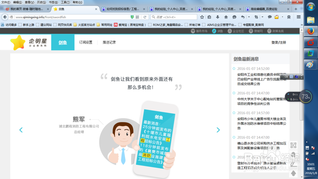This screenshot has width=318, height=179.
Task: Open the downloads arrow icon
Action: [x=218, y=17]
